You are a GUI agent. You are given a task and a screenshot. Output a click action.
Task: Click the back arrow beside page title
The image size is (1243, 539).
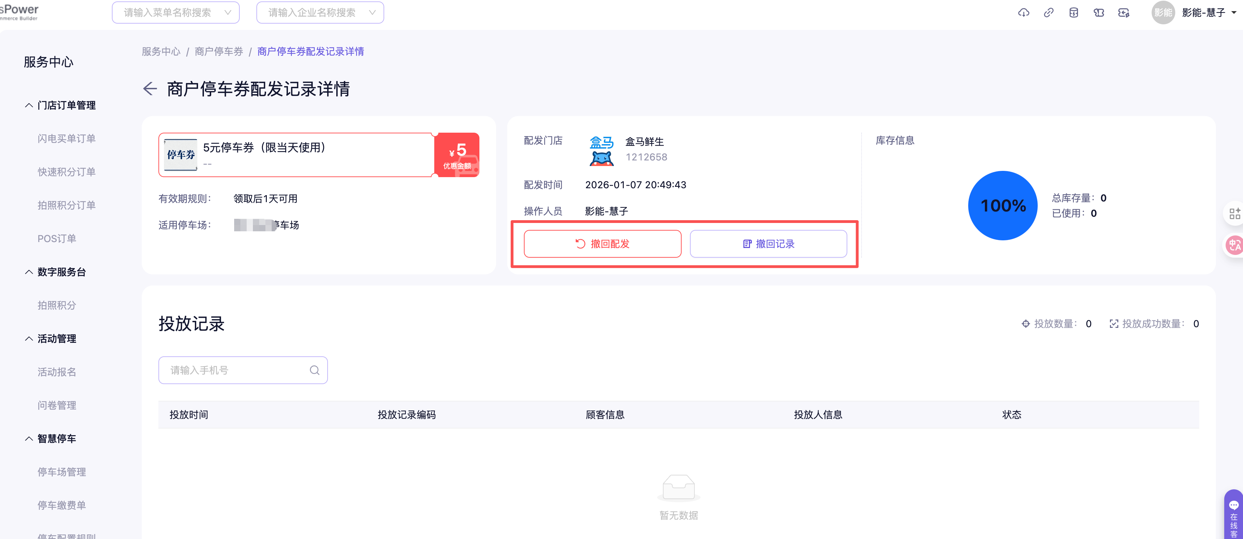tap(150, 89)
